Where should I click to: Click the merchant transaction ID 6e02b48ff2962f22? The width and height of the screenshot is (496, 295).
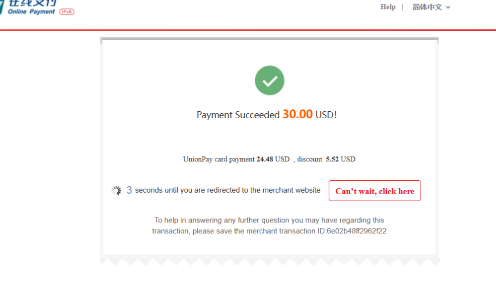click(x=356, y=231)
